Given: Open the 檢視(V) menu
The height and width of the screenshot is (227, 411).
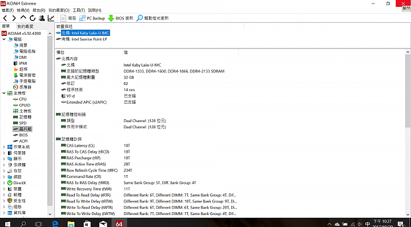Looking at the screenshot, I should [x=23, y=10].
